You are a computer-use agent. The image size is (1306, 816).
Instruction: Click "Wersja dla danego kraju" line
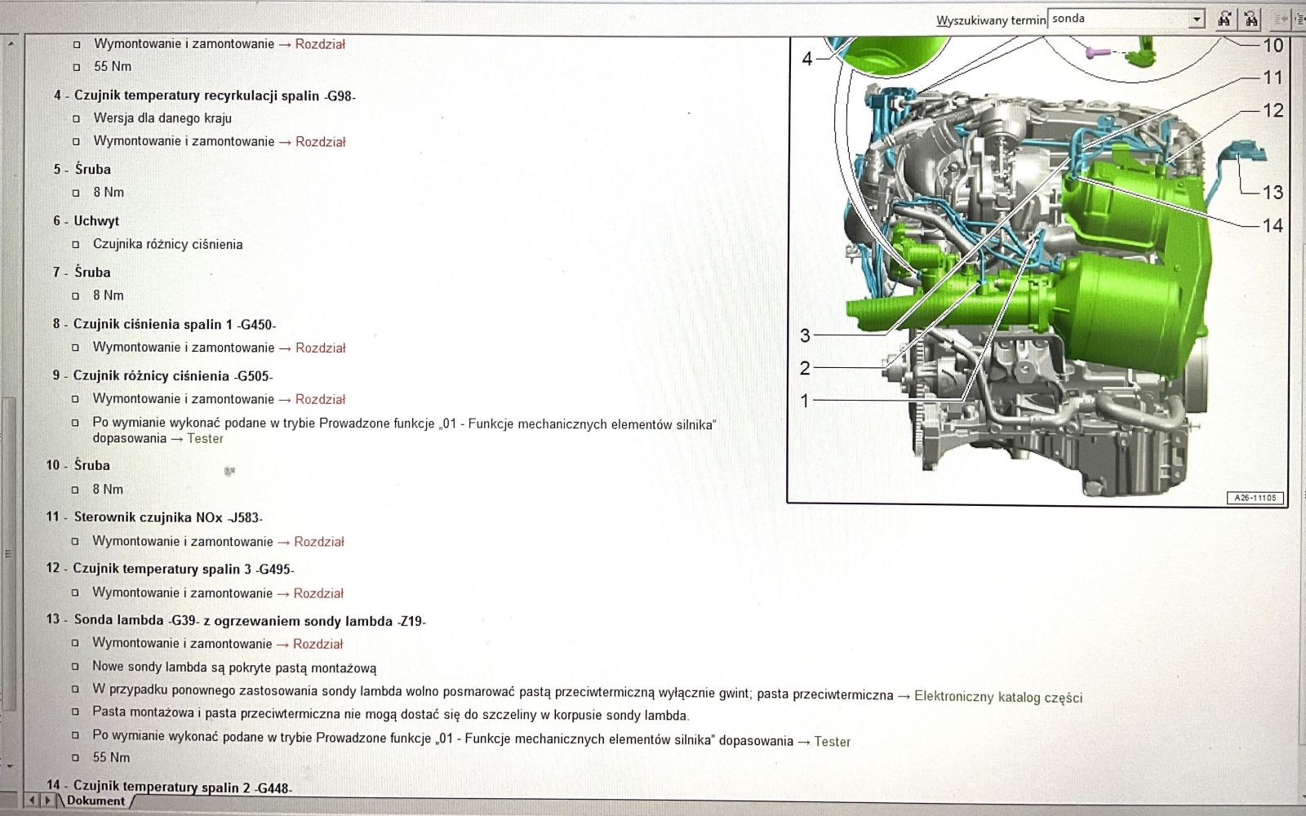point(162,118)
